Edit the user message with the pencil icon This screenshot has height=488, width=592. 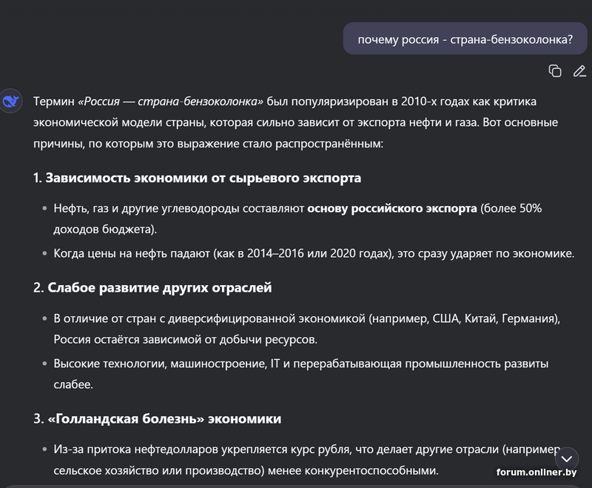pos(579,71)
